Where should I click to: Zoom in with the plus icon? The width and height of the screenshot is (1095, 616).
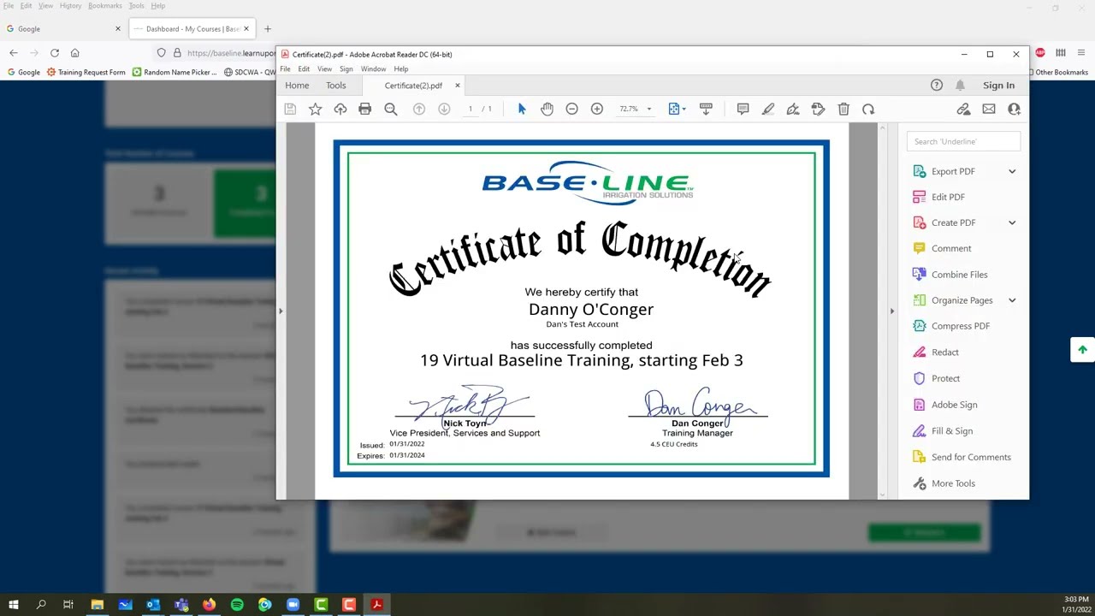pyautogui.click(x=597, y=110)
